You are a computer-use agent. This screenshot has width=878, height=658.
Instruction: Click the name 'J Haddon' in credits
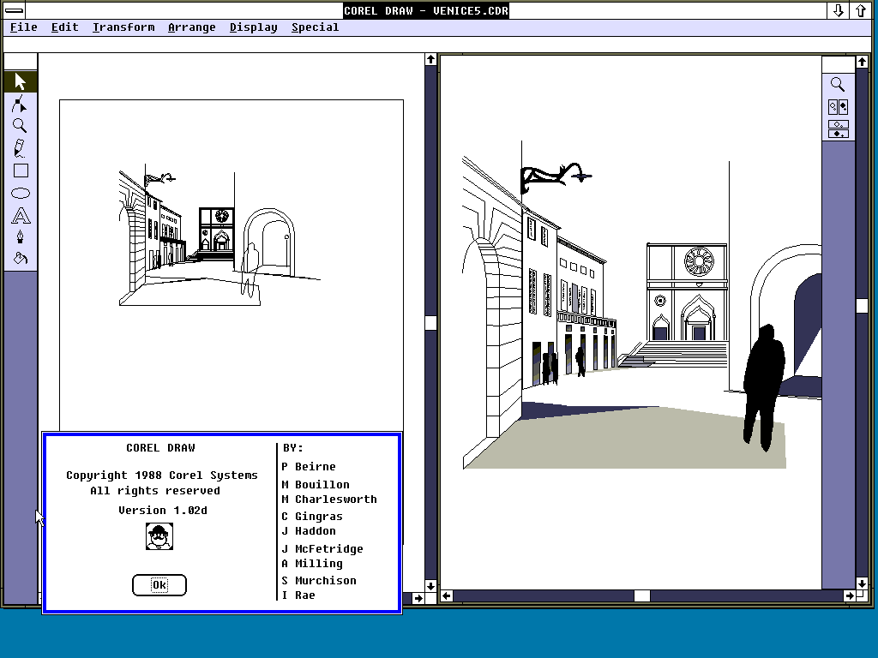309,531
